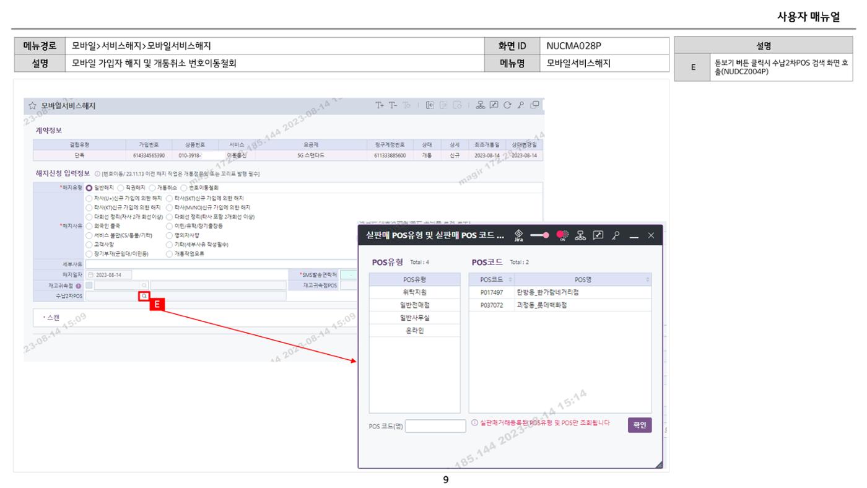Click the magnifier for 수납2차POS search
Image resolution: width=867 pixels, height=488 pixels.
click(144, 297)
